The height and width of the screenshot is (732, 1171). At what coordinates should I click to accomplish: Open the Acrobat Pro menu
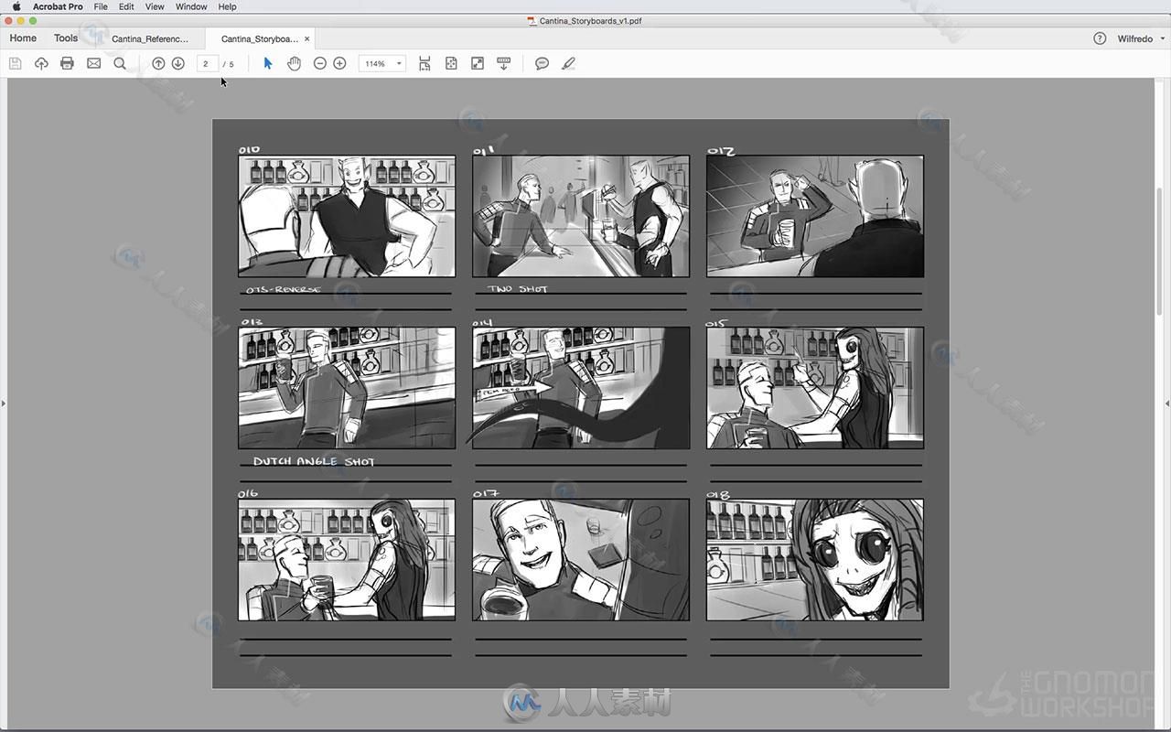click(58, 6)
